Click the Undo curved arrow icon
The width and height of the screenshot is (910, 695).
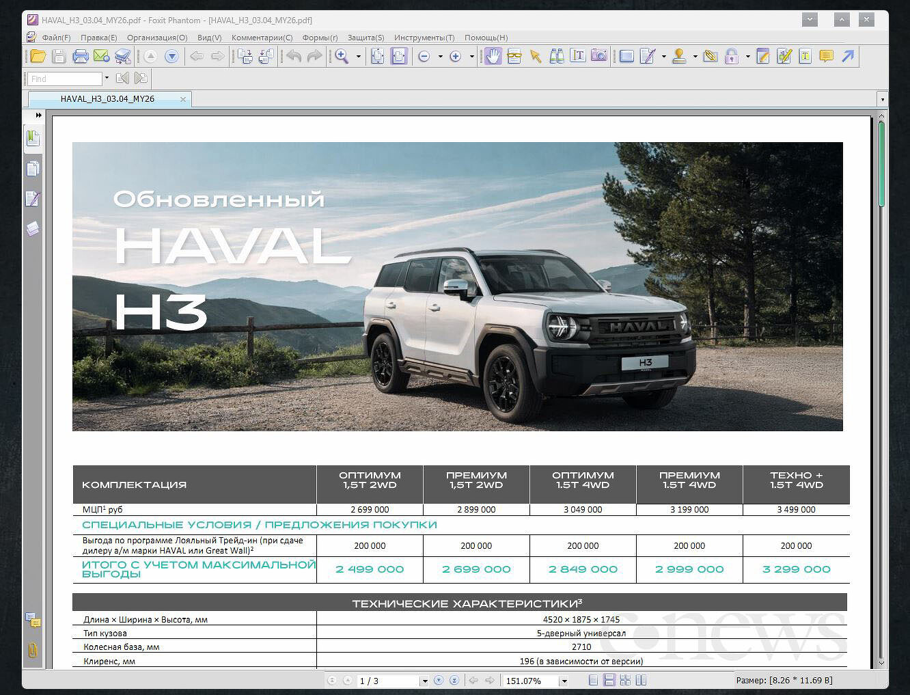click(x=294, y=57)
